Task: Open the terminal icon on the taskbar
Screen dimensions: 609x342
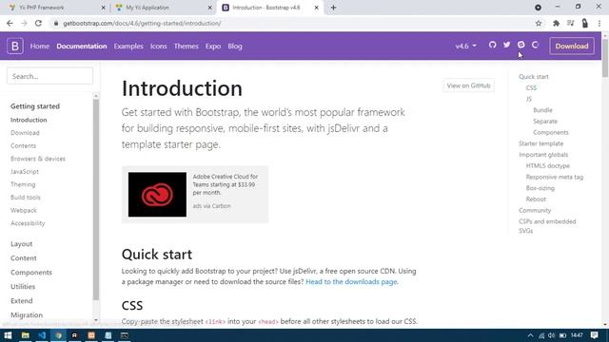Action: (x=125, y=335)
